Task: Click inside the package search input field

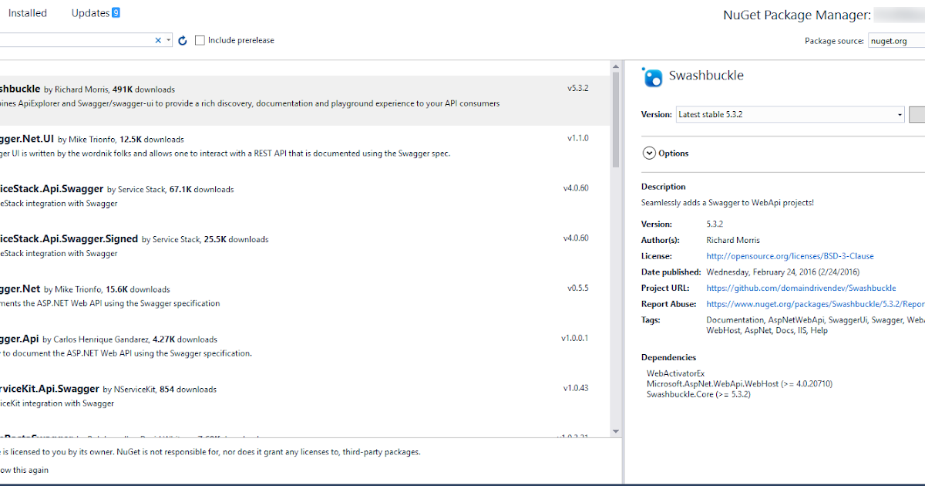Action: click(x=77, y=39)
